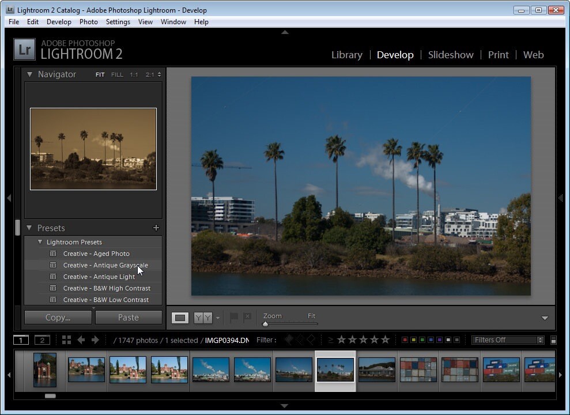Click rating comparison greater-or-equal symbol
Screen dimensions: 570x415
(330, 339)
